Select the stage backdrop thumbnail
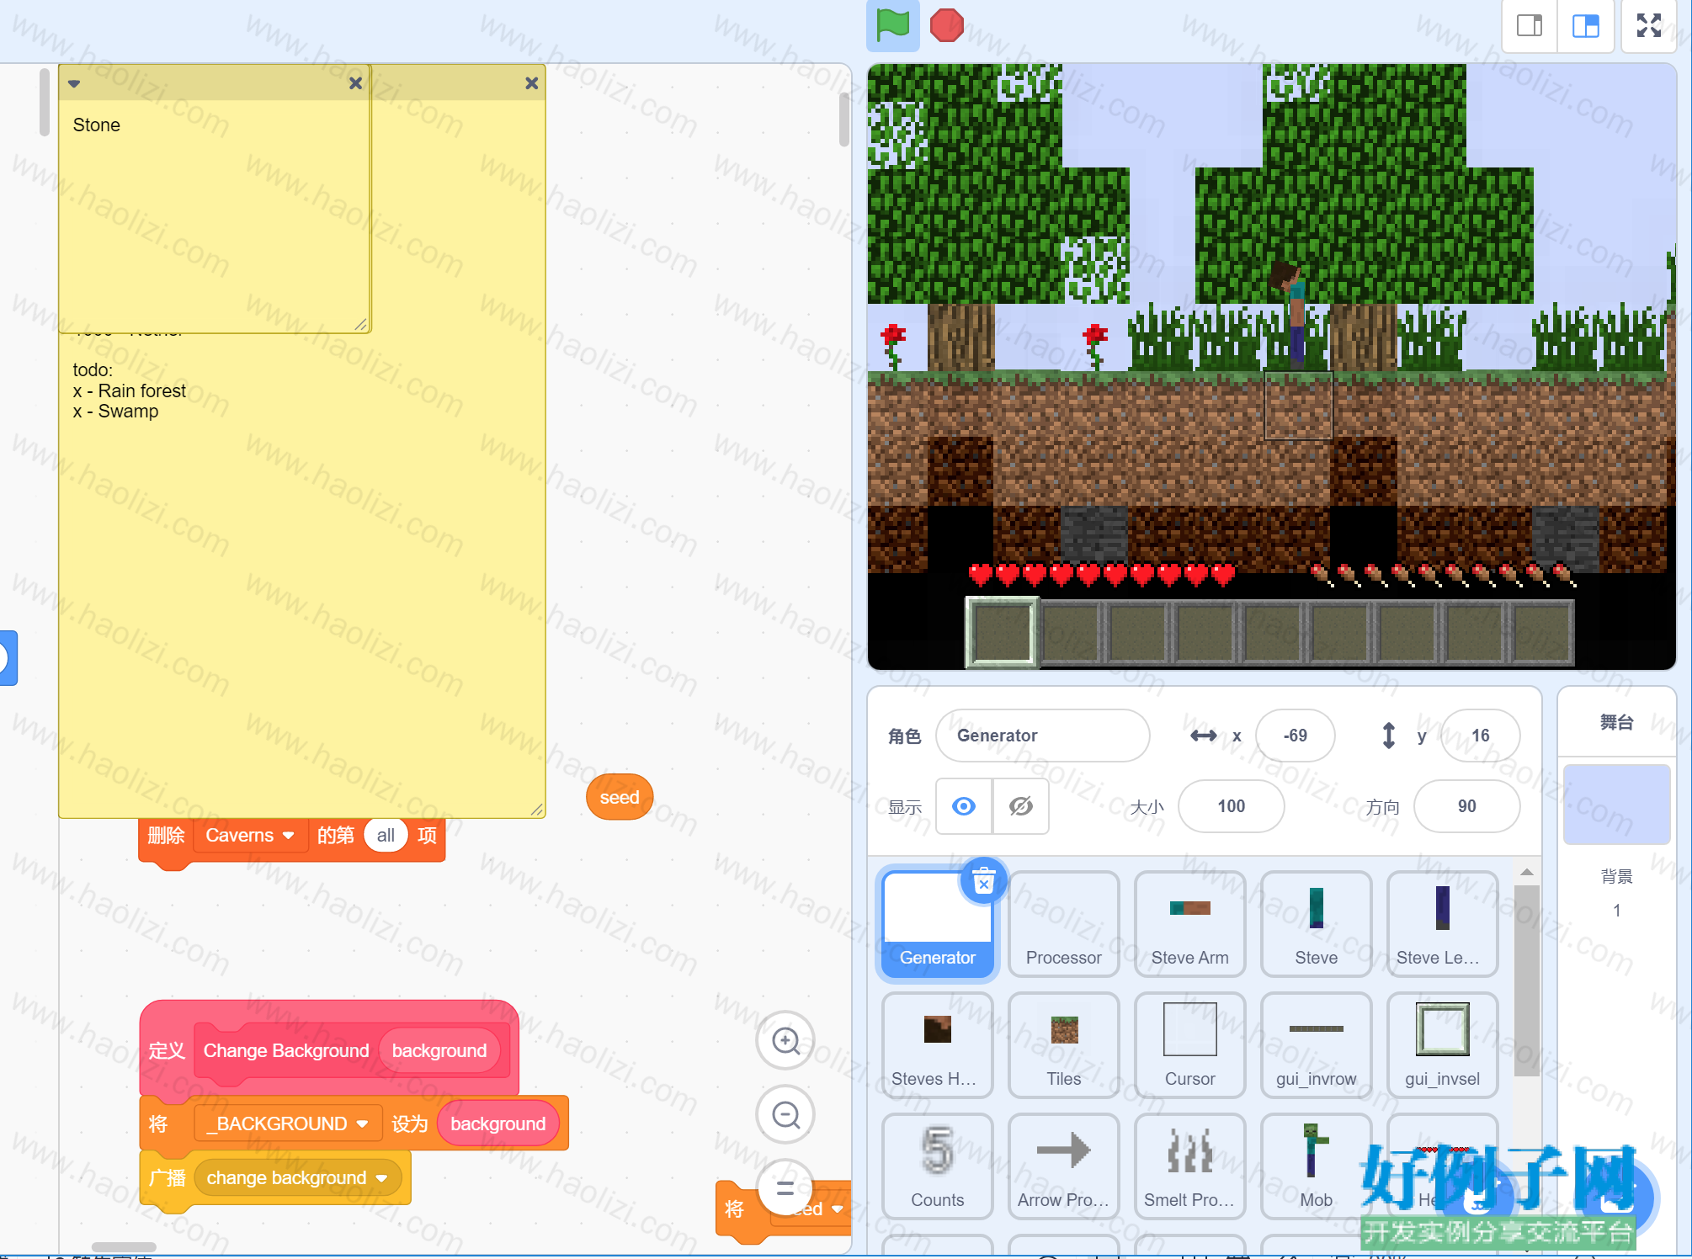Image resolution: width=1692 pixels, height=1259 pixels. click(x=1616, y=805)
